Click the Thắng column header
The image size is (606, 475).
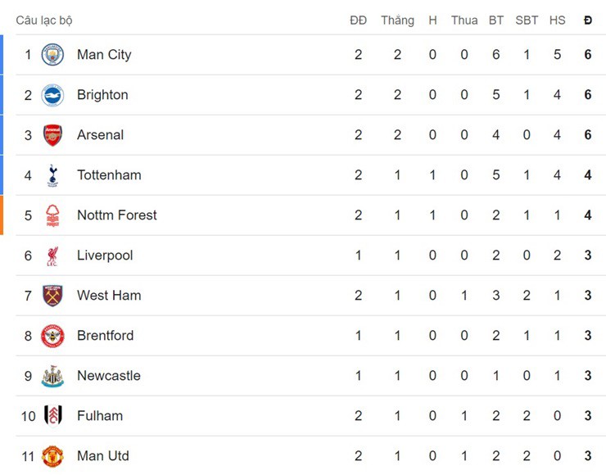[x=397, y=20]
